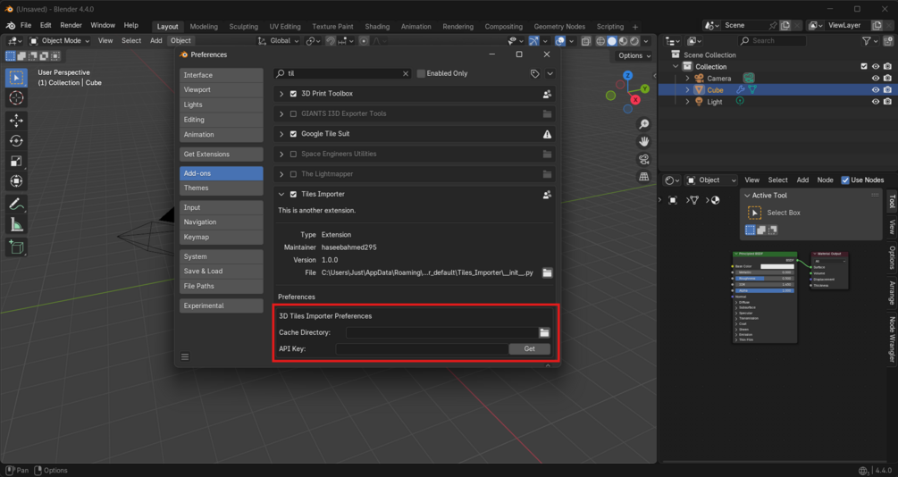The height and width of the screenshot is (477, 898).
Task: Activate the Rotate tool
Action: 16,140
